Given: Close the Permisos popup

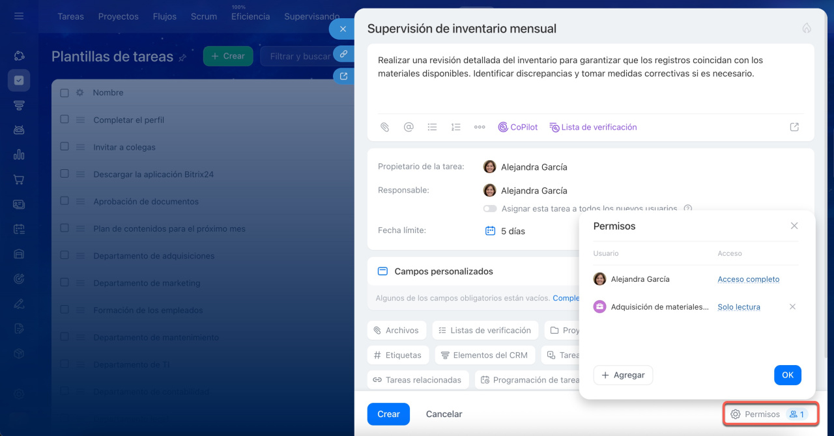Looking at the screenshot, I should click(x=794, y=226).
